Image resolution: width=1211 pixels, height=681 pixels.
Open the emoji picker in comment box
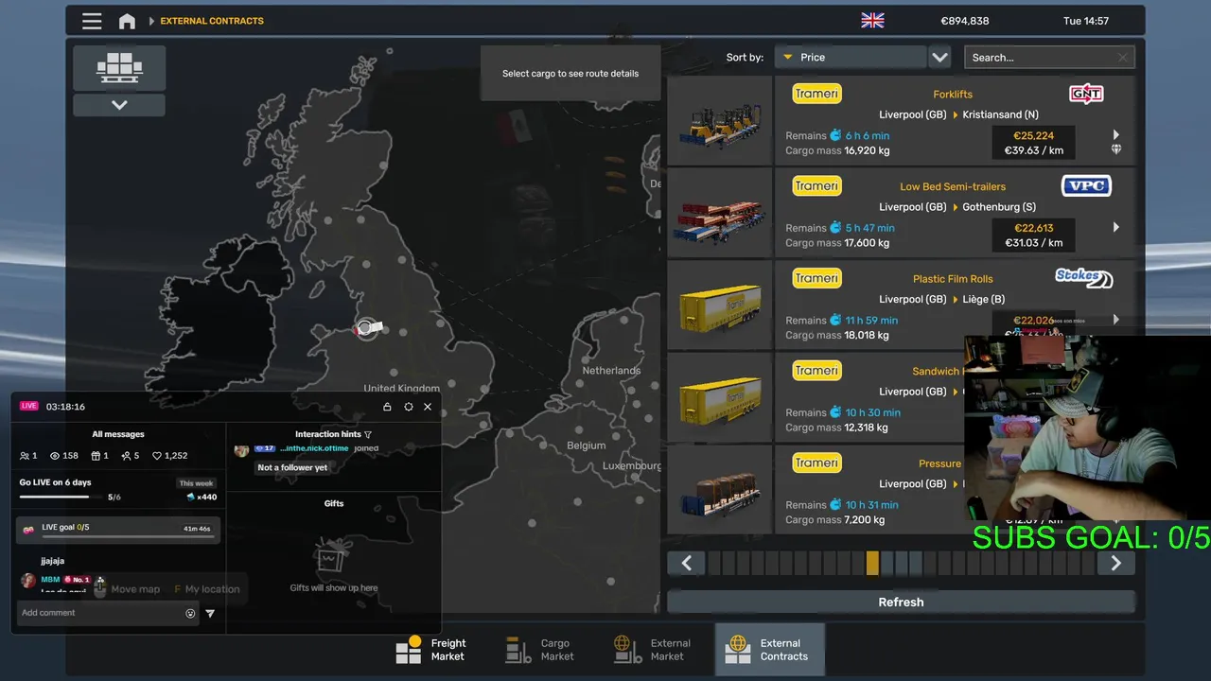point(190,614)
